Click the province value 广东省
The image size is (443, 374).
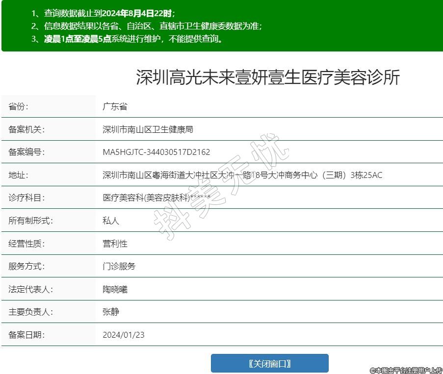115,106
